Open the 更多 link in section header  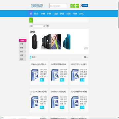86,57
